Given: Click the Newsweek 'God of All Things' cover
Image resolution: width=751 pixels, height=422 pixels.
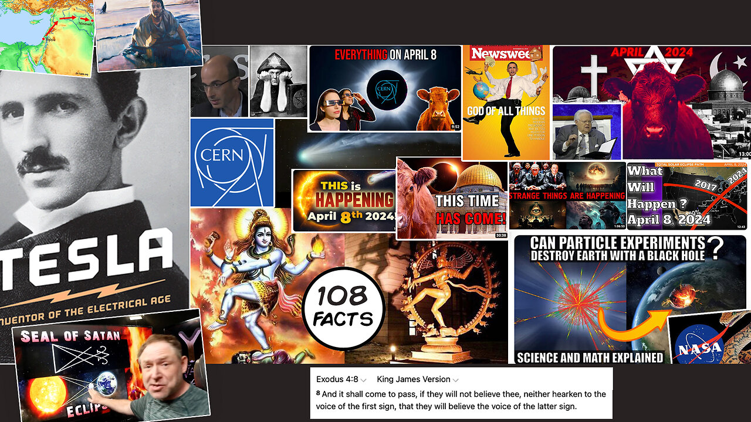Looking at the screenshot, I should 506,103.
